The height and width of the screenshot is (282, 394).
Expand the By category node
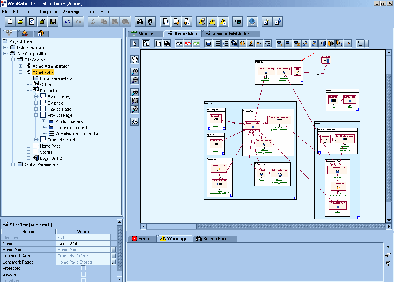36,96
